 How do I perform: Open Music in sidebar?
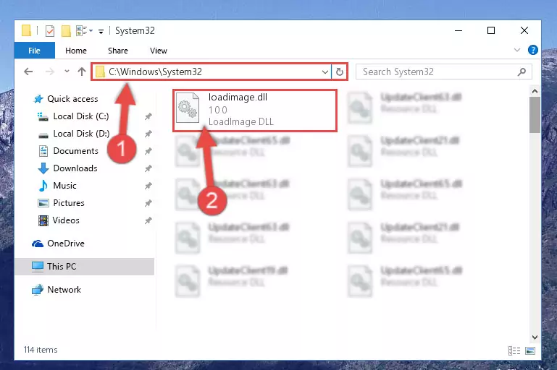point(64,186)
